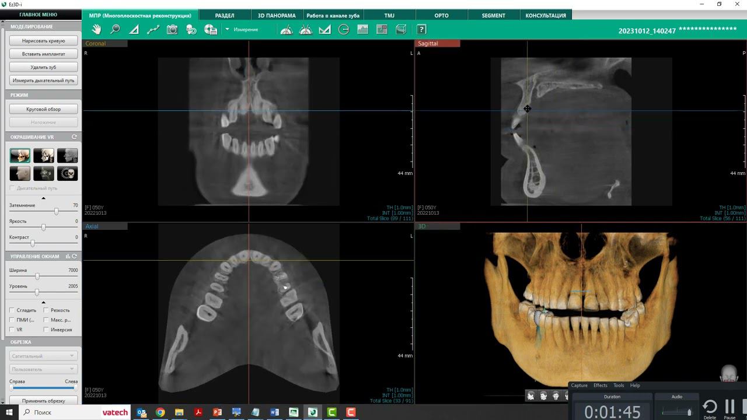Adjust the Ширина window slider
The height and width of the screenshot is (420, 747).
point(37,276)
